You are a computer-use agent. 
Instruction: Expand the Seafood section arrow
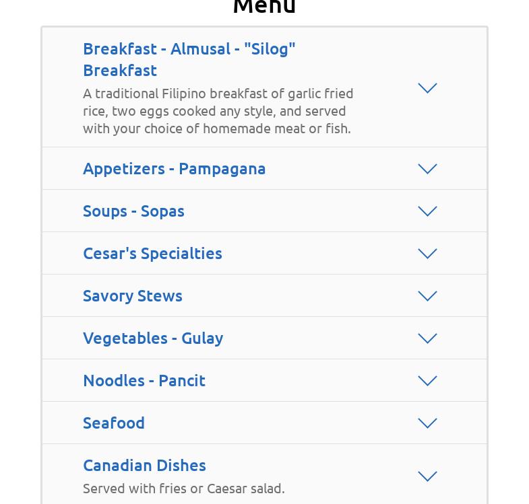click(427, 423)
